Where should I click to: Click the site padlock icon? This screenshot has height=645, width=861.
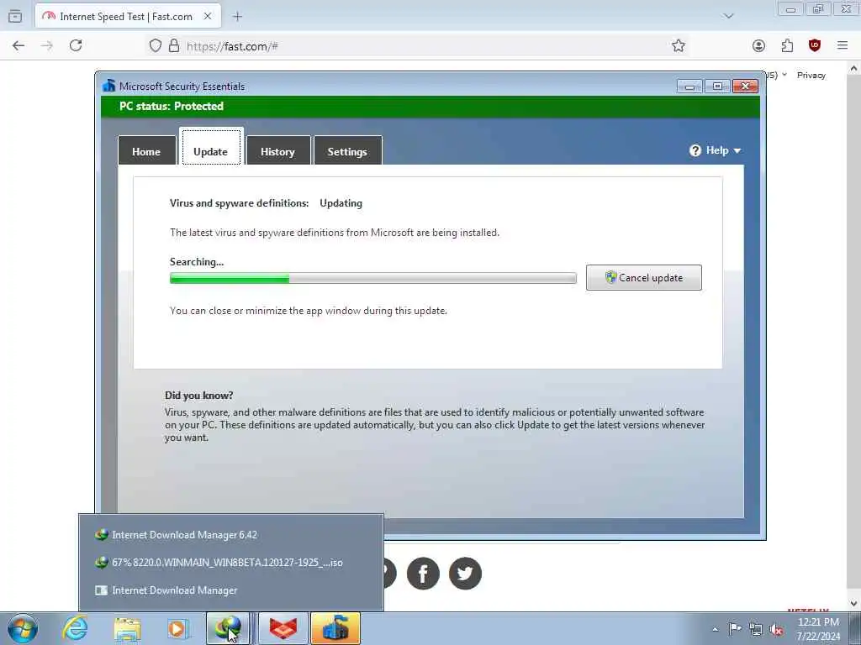coord(174,45)
